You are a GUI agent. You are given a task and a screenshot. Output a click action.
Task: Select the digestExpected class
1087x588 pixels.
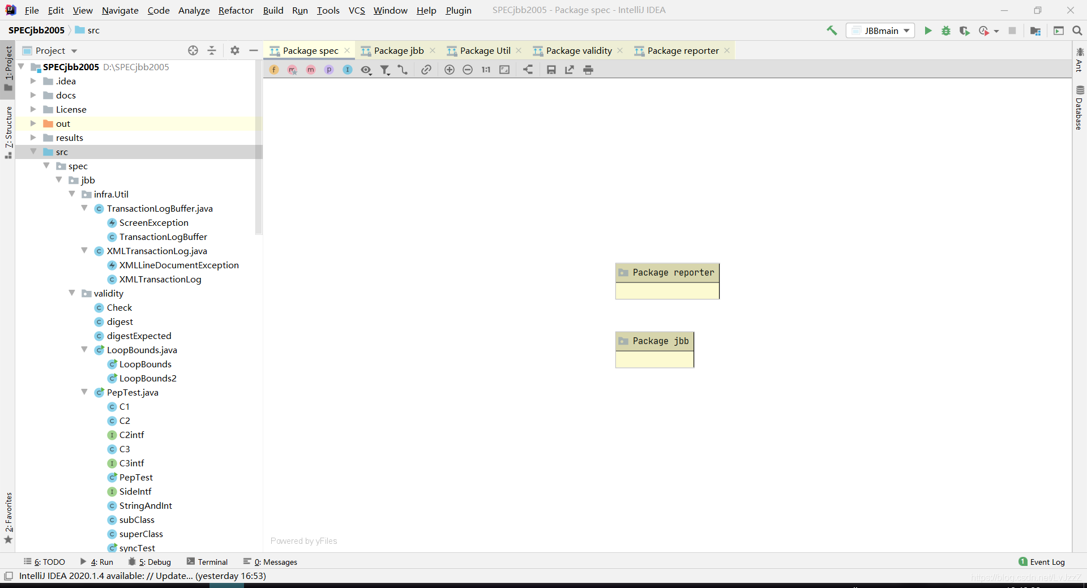pyautogui.click(x=139, y=336)
